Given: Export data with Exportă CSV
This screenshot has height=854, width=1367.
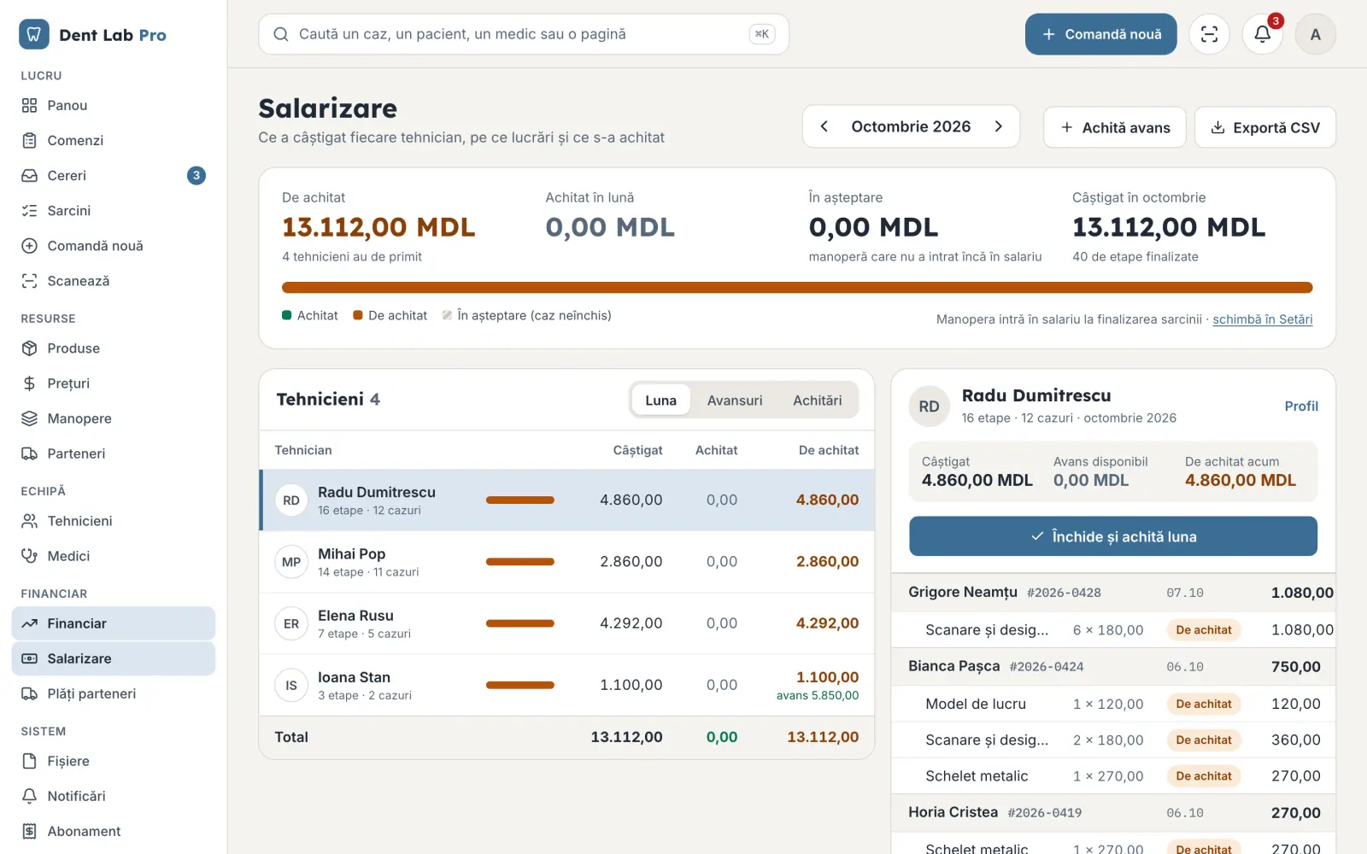Looking at the screenshot, I should tap(1264, 127).
